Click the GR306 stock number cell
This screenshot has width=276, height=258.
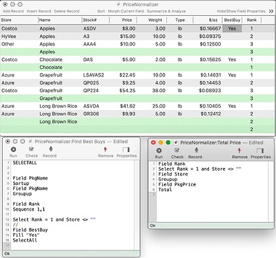91,114
